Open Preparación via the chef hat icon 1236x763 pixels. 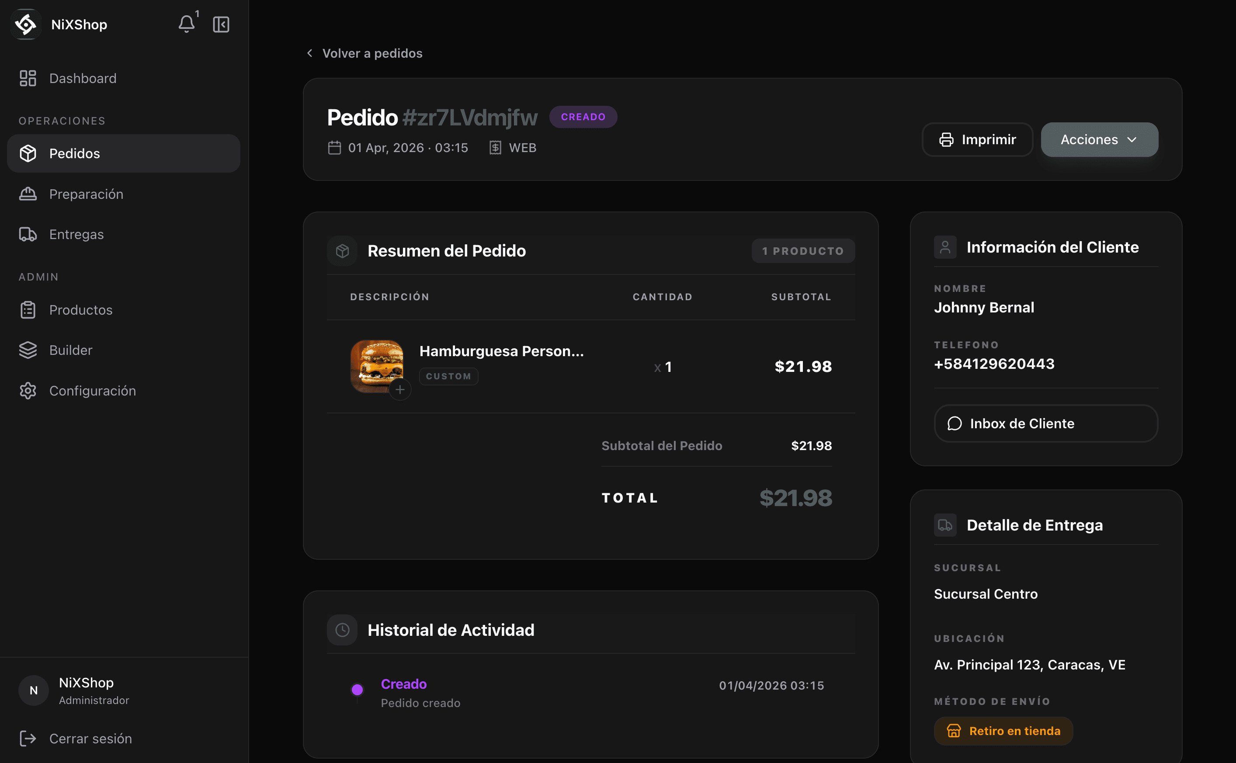tap(28, 194)
